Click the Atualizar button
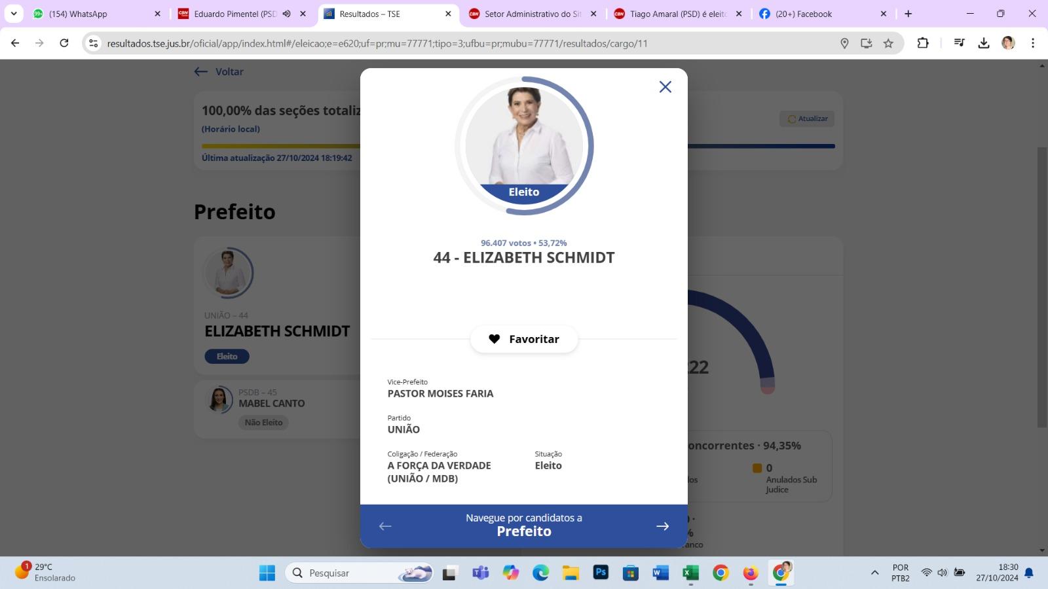Screen dimensions: 1048x589 coord(806,118)
